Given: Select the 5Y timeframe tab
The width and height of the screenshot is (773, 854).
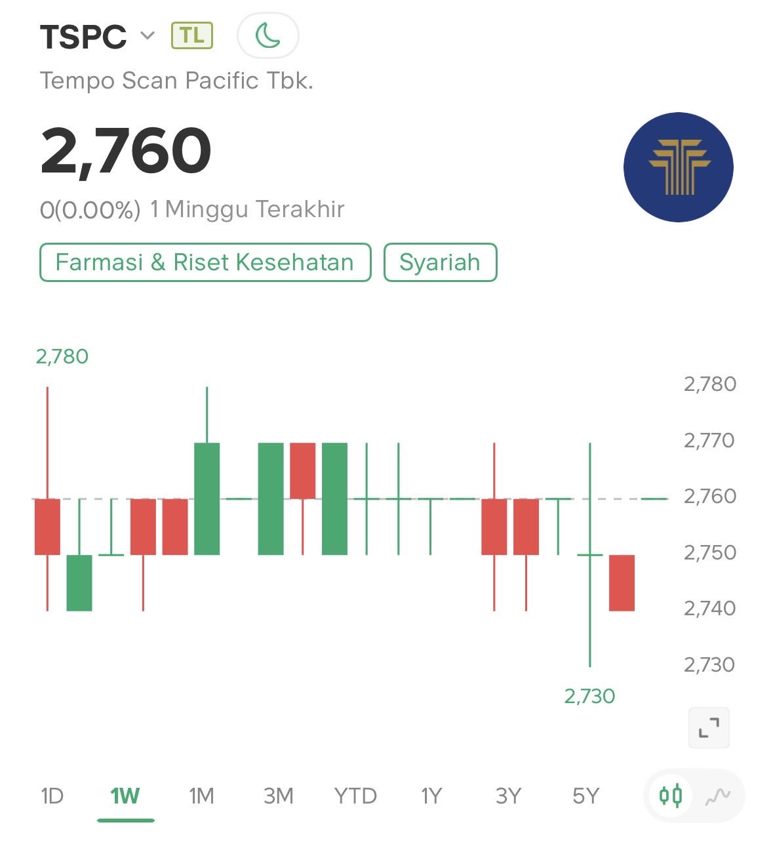Looking at the screenshot, I should (x=585, y=796).
